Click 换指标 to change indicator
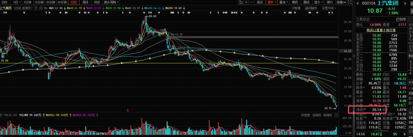This screenshot has width=413, height=137. [328, 115]
